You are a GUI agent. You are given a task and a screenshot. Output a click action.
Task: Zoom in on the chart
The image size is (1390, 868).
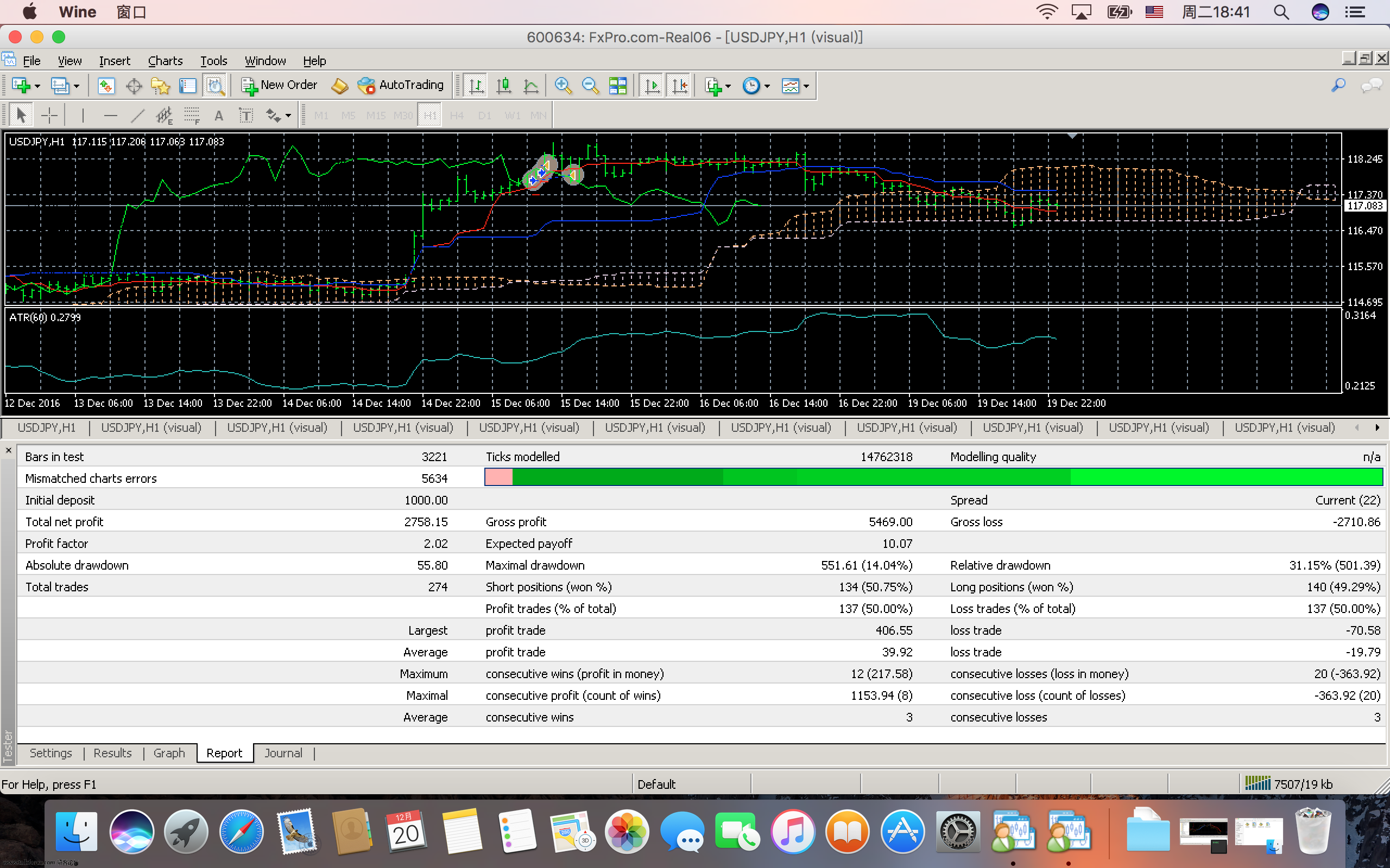pos(563,86)
